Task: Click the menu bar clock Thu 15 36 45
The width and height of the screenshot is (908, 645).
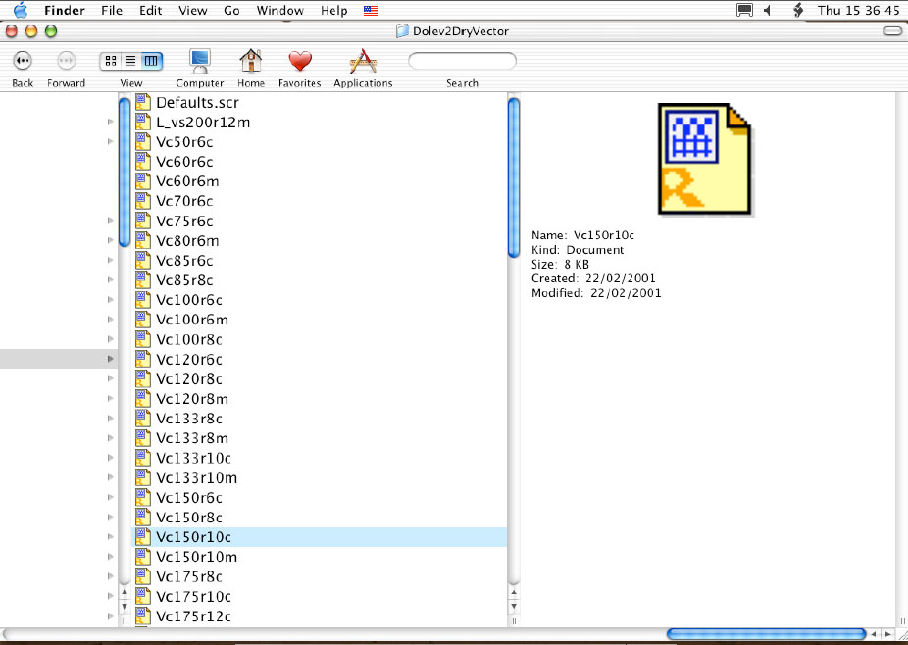Action: point(858,11)
